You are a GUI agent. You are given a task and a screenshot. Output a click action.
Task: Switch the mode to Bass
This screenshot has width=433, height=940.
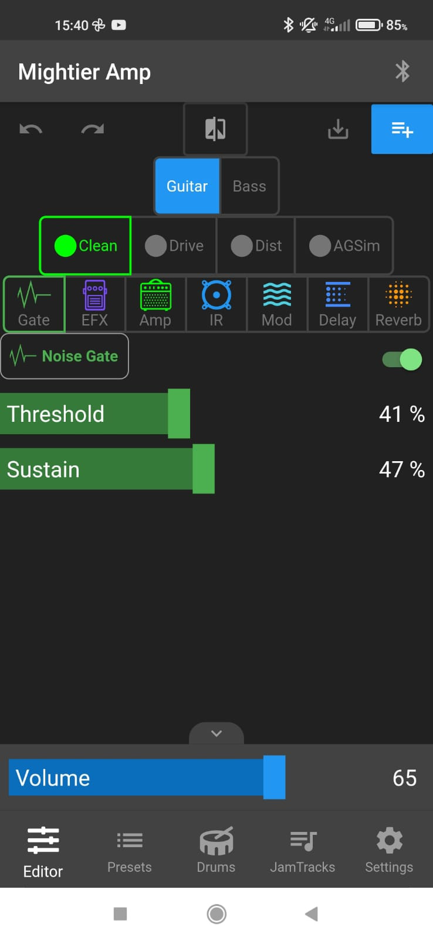(x=249, y=186)
